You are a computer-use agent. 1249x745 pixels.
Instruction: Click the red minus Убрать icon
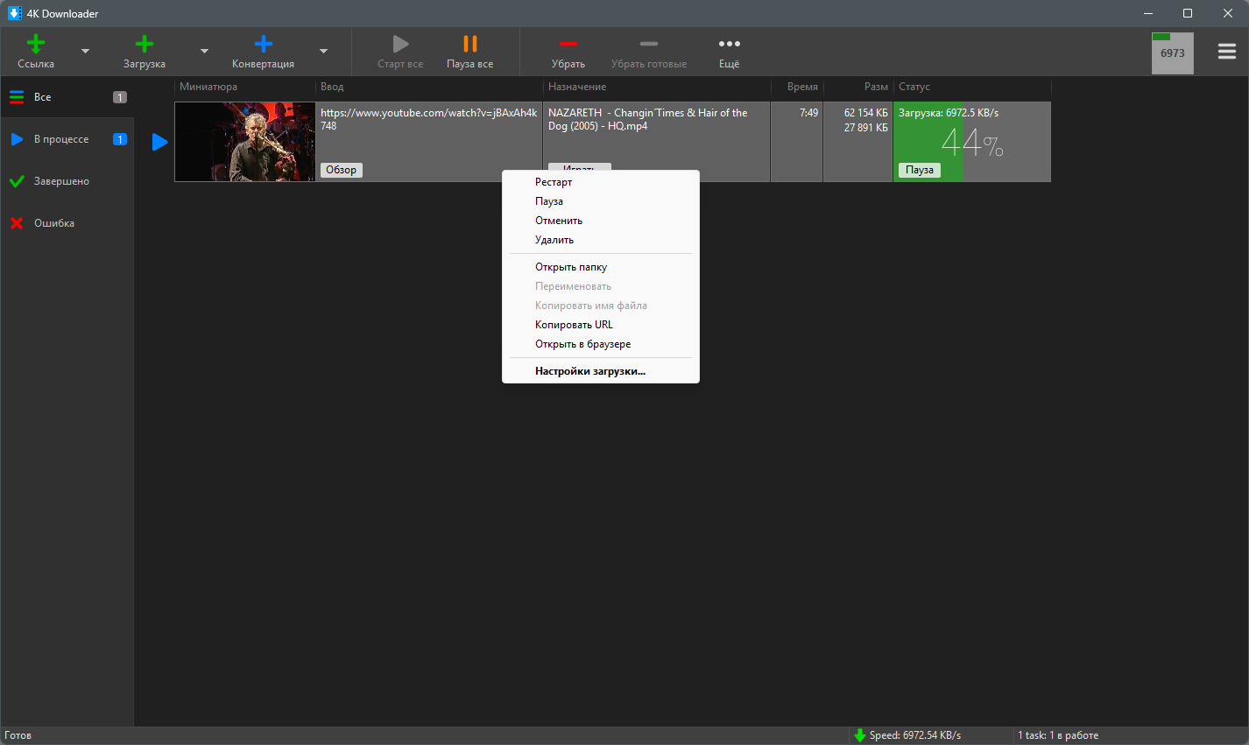[x=568, y=44]
